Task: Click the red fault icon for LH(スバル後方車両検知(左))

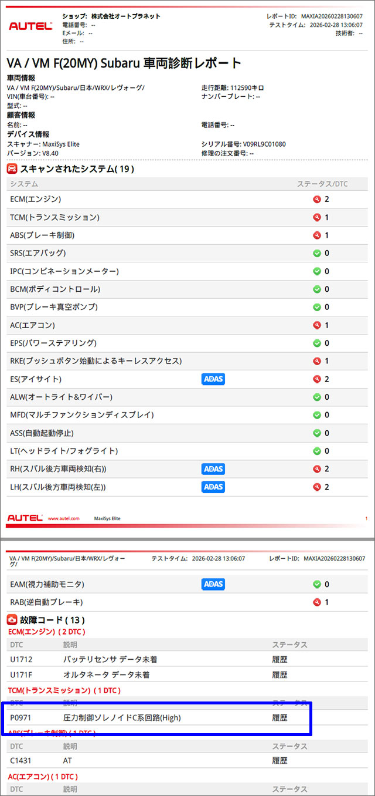Action: (317, 487)
